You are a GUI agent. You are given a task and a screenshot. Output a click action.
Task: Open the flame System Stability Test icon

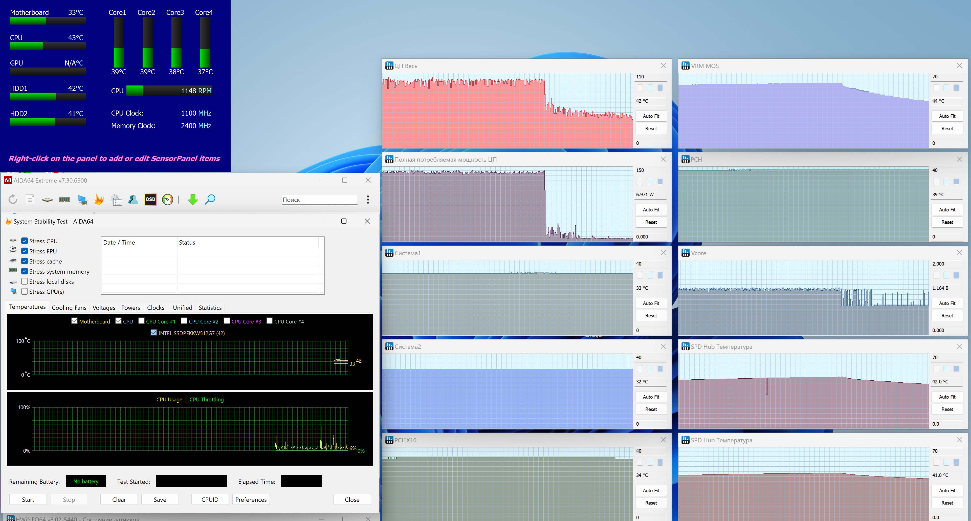(99, 200)
